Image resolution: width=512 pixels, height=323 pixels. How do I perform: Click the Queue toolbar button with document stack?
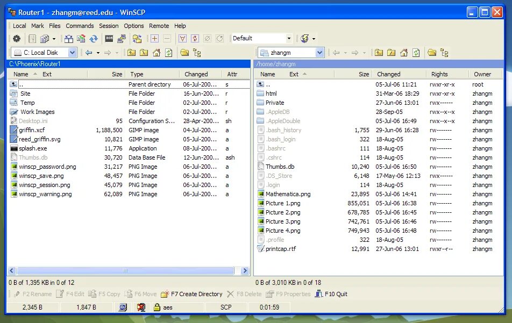[45, 39]
